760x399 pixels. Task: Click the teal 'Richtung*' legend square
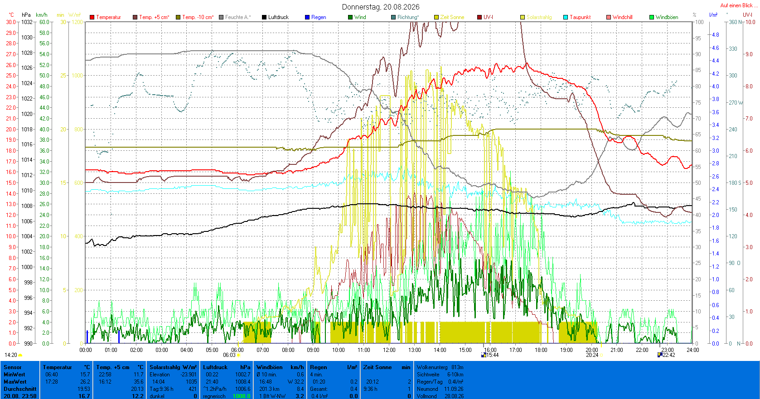pyautogui.click(x=393, y=17)
